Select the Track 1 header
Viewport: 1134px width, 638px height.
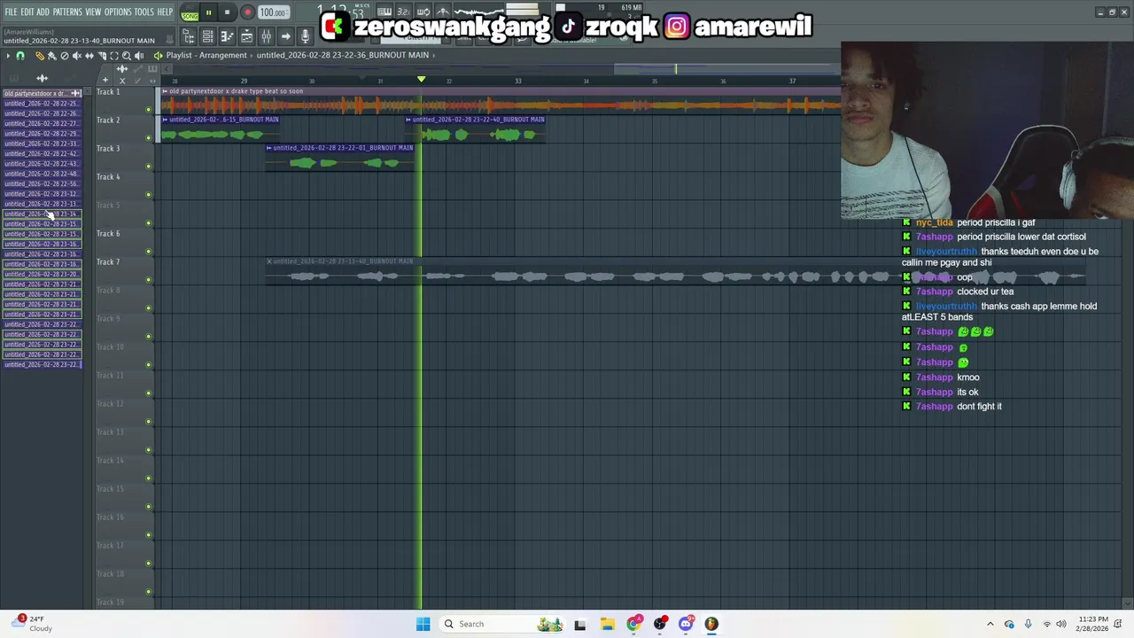[124, 101]
